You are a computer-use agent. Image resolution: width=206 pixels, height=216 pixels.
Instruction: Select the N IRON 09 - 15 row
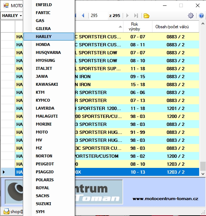click(107, 76)
